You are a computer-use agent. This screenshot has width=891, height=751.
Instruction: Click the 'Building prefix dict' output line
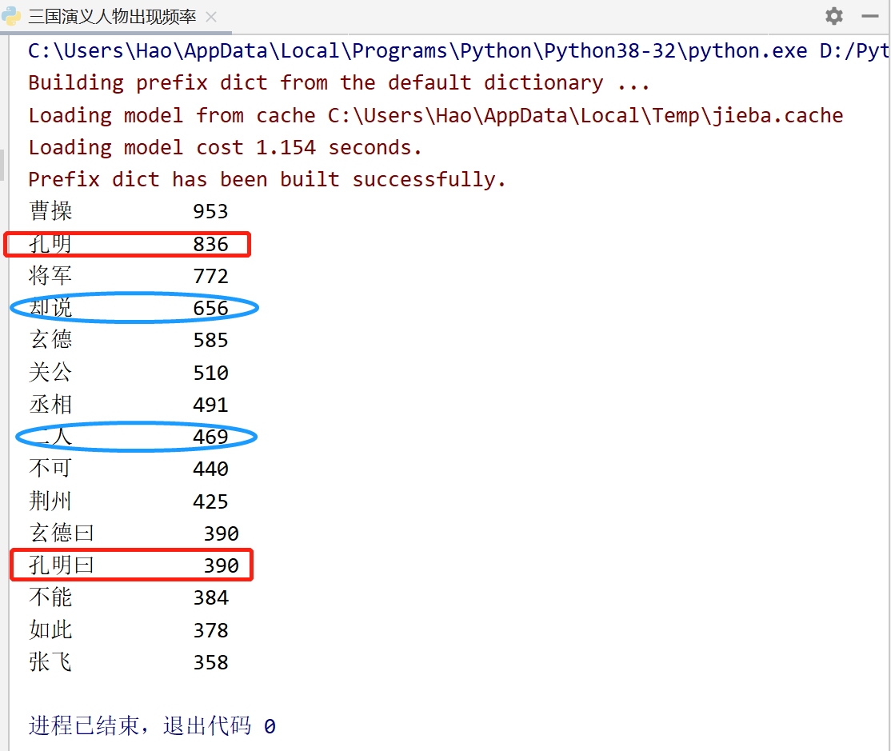[x=338, y=83]
